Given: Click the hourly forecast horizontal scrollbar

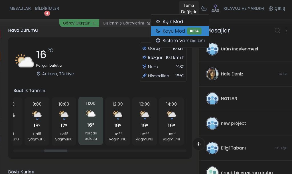Looking at the screenshot, I should 56,151.
